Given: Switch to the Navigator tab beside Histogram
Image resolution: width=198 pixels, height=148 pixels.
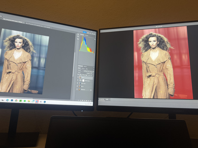Looking at the screenshot, I should [87, 35].
